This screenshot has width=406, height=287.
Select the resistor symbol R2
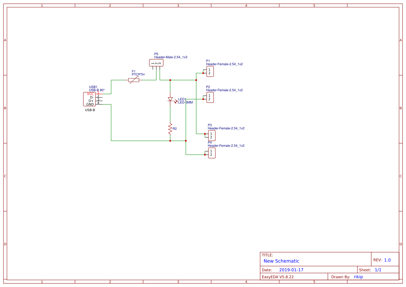(170, 128)
